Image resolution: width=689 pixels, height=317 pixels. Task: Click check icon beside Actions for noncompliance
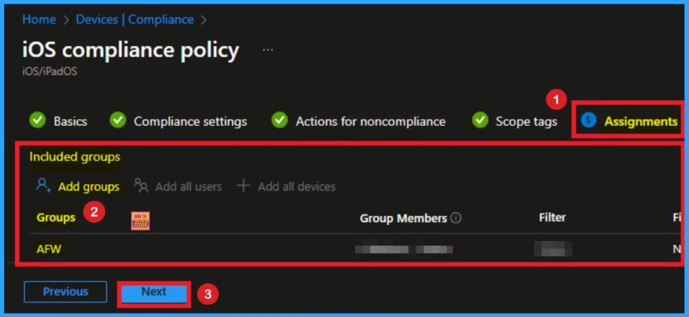click(279, 120)
